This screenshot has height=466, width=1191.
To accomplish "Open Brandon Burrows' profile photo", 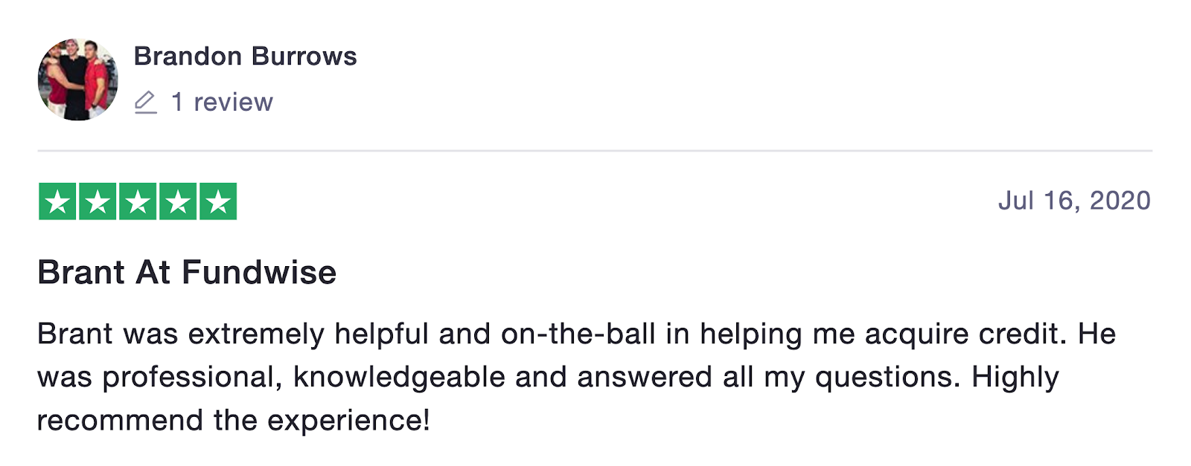I will (x=78, y=80).
